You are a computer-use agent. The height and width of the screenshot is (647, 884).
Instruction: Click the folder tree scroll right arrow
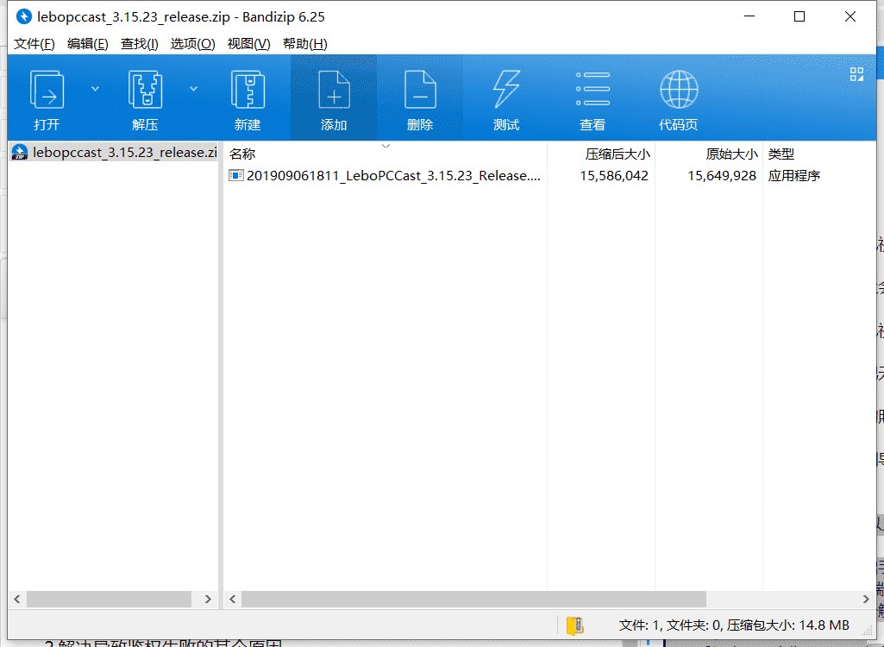click(x=208, y=599)
